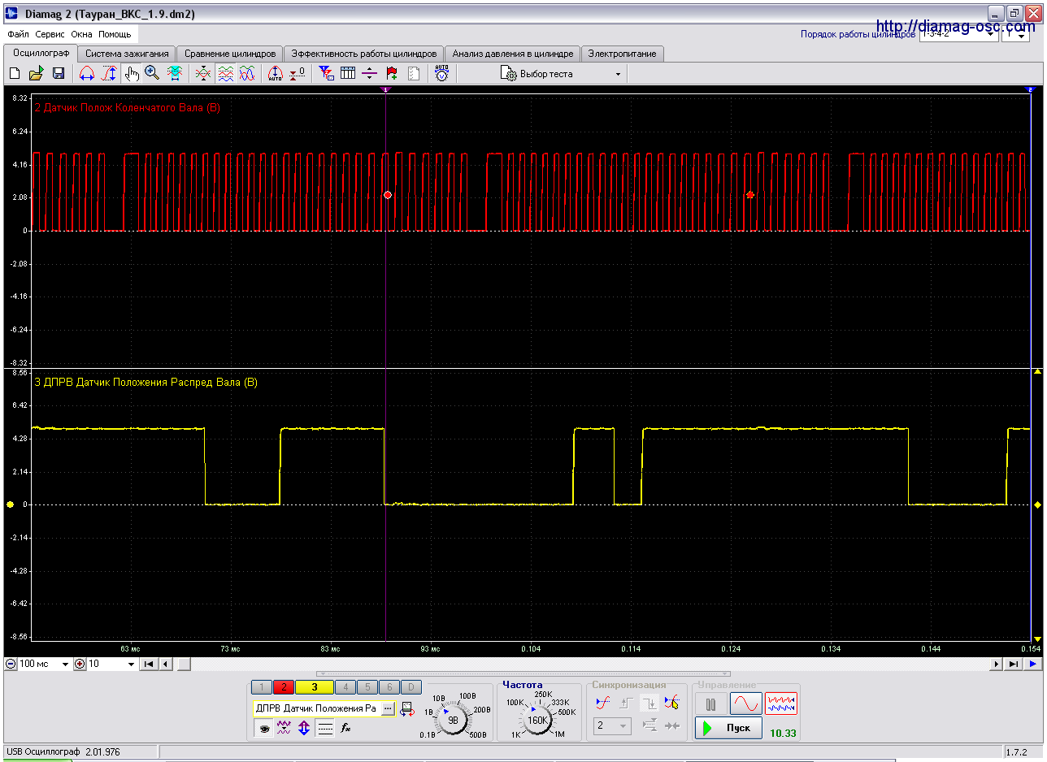Open the table grid icon
The image size is (1047, 762).
click(x=348, y=74)
